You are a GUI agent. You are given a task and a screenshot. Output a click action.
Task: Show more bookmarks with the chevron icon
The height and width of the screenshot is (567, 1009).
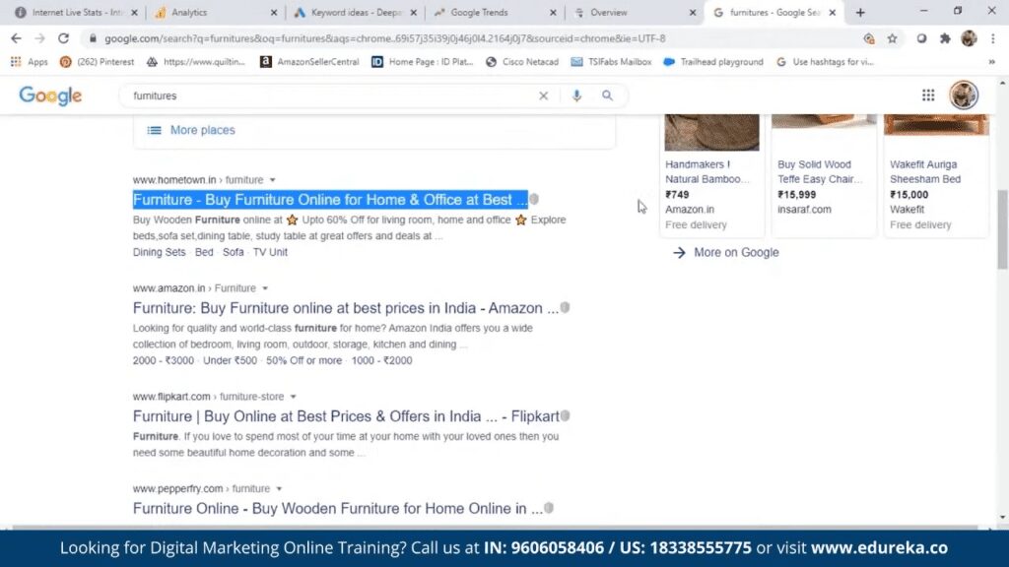point(991,62)
